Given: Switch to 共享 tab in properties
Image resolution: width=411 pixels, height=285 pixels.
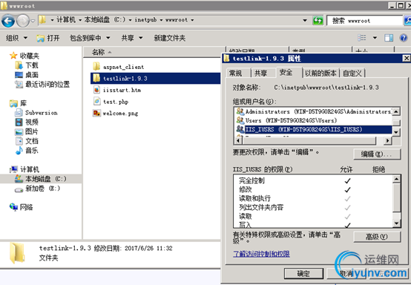Looking at the screenshot, I should point(261,73).
